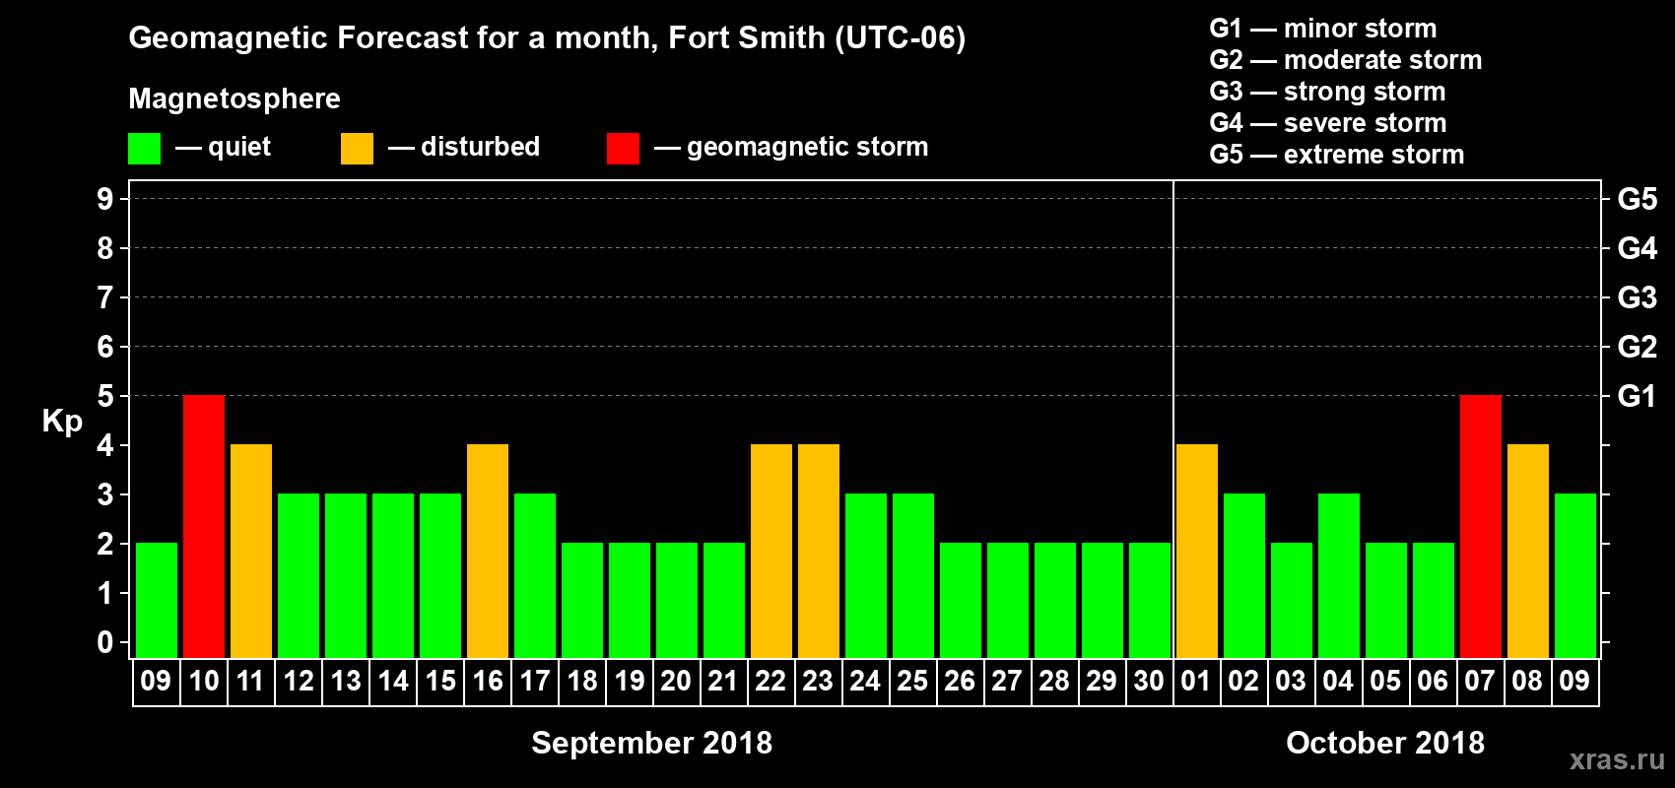Click the 'G4 — severe storm' legend text
The height and width of the screenshot is (788, 1675).
(x=1328, y=123)
